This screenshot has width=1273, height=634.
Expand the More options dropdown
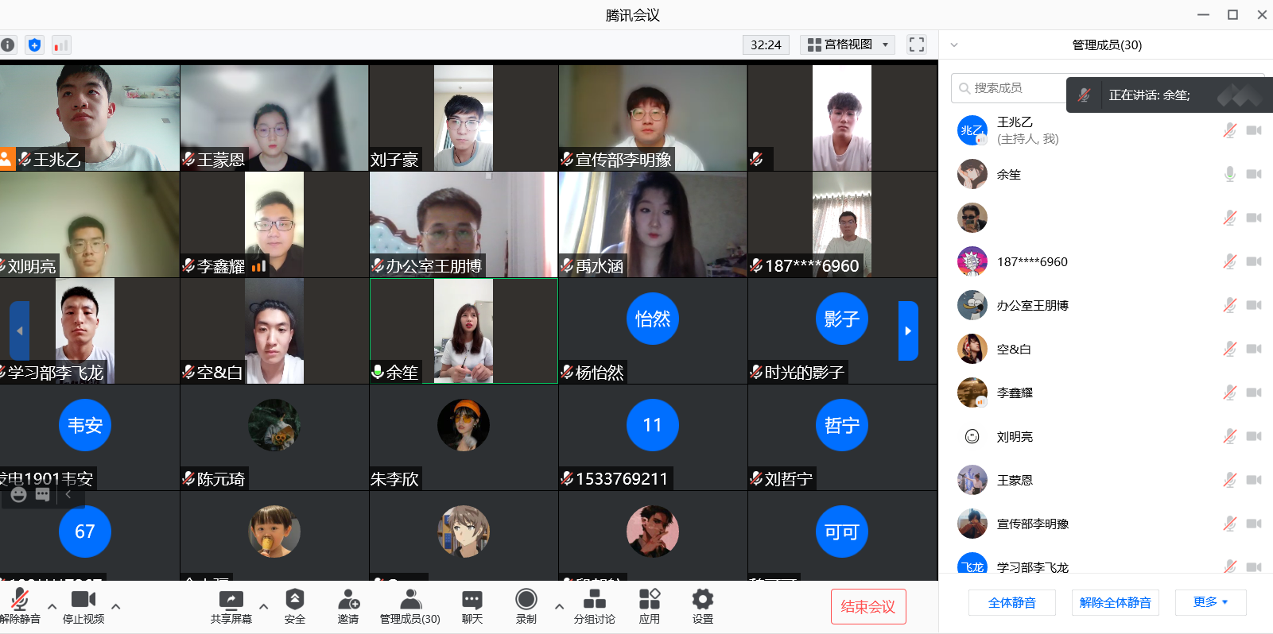coord(1209,602)
